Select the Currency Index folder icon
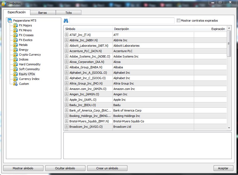Screen dimensions: 238x175 pos(15,79)
